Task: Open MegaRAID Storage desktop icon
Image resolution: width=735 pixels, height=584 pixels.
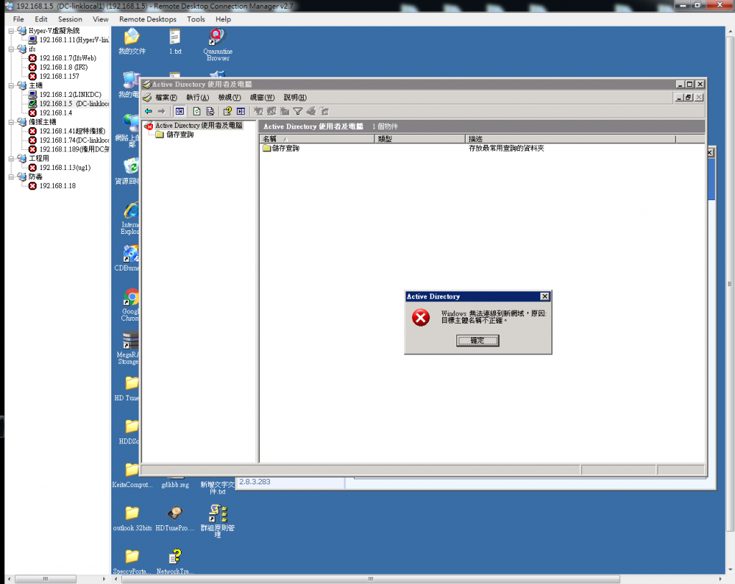Action: [129, 348]
